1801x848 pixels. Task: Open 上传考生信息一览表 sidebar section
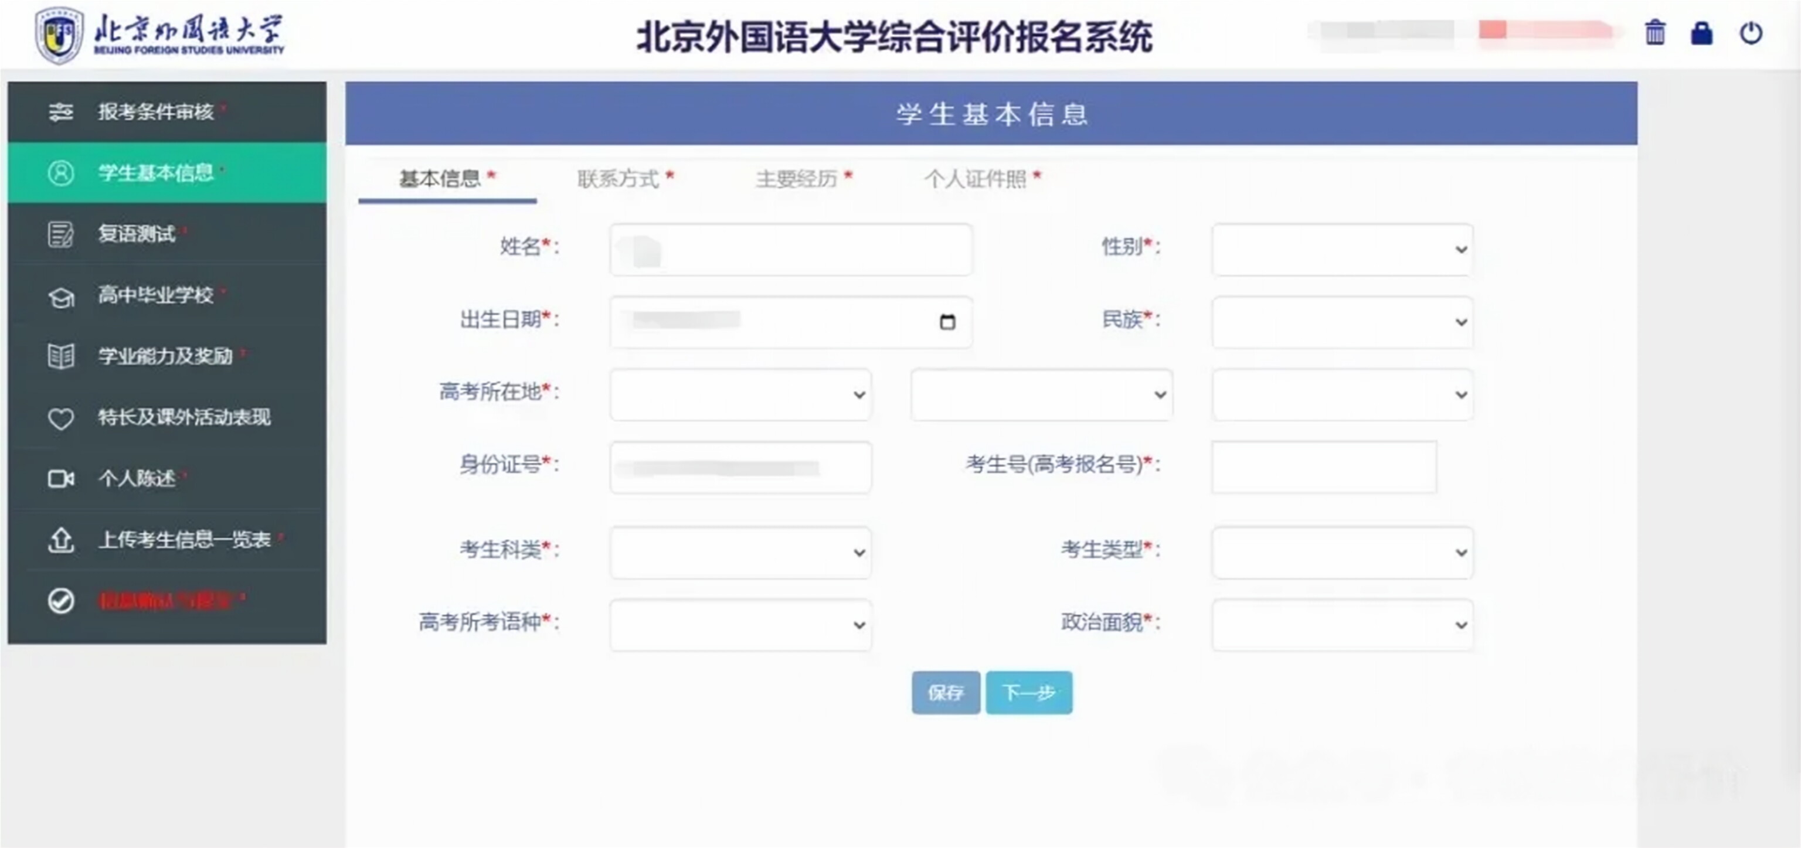167,540
